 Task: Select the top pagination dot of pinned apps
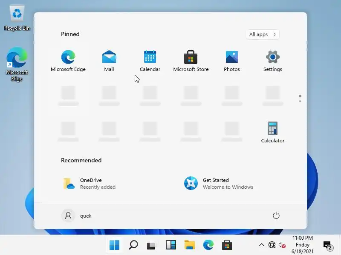pos(300,96)
